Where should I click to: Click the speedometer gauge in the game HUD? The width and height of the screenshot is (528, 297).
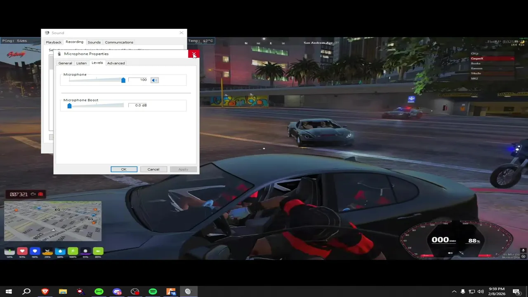tap(456, 240)
